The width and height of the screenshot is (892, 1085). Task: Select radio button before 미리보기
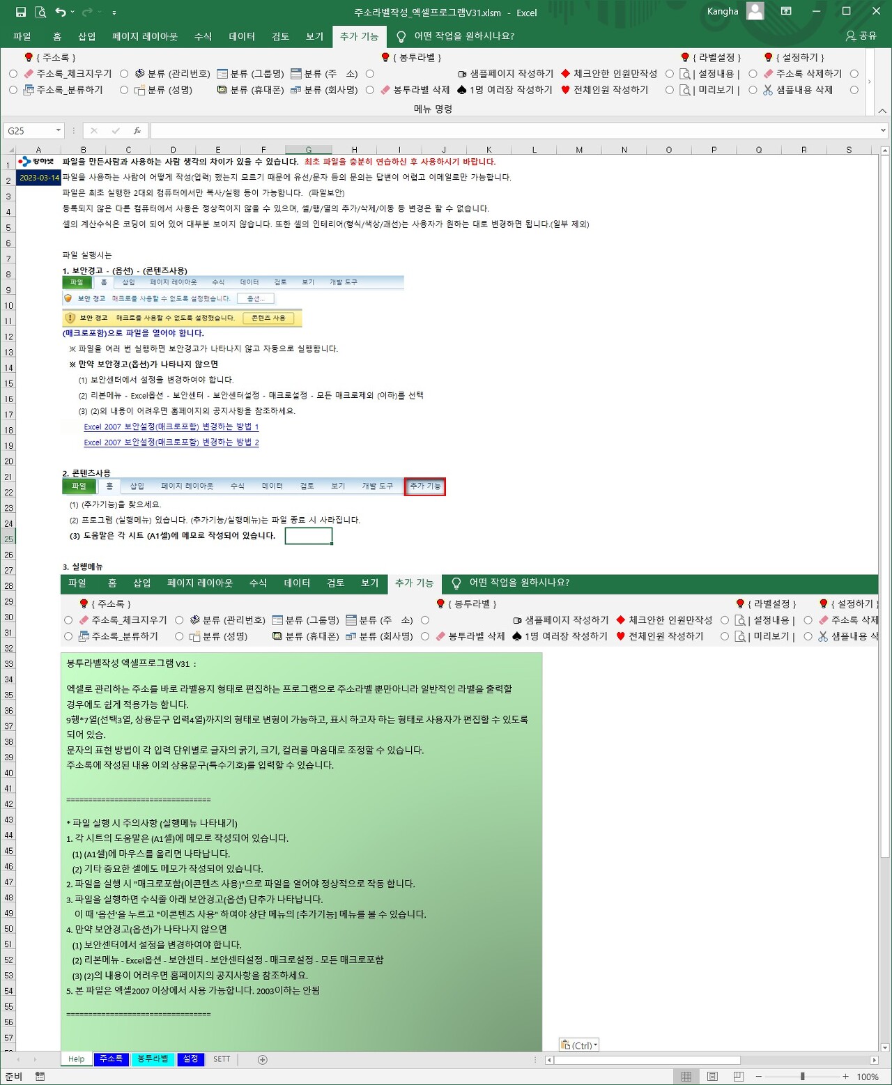[670, 90]
